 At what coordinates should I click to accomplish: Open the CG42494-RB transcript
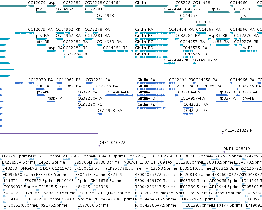(170, 63)
